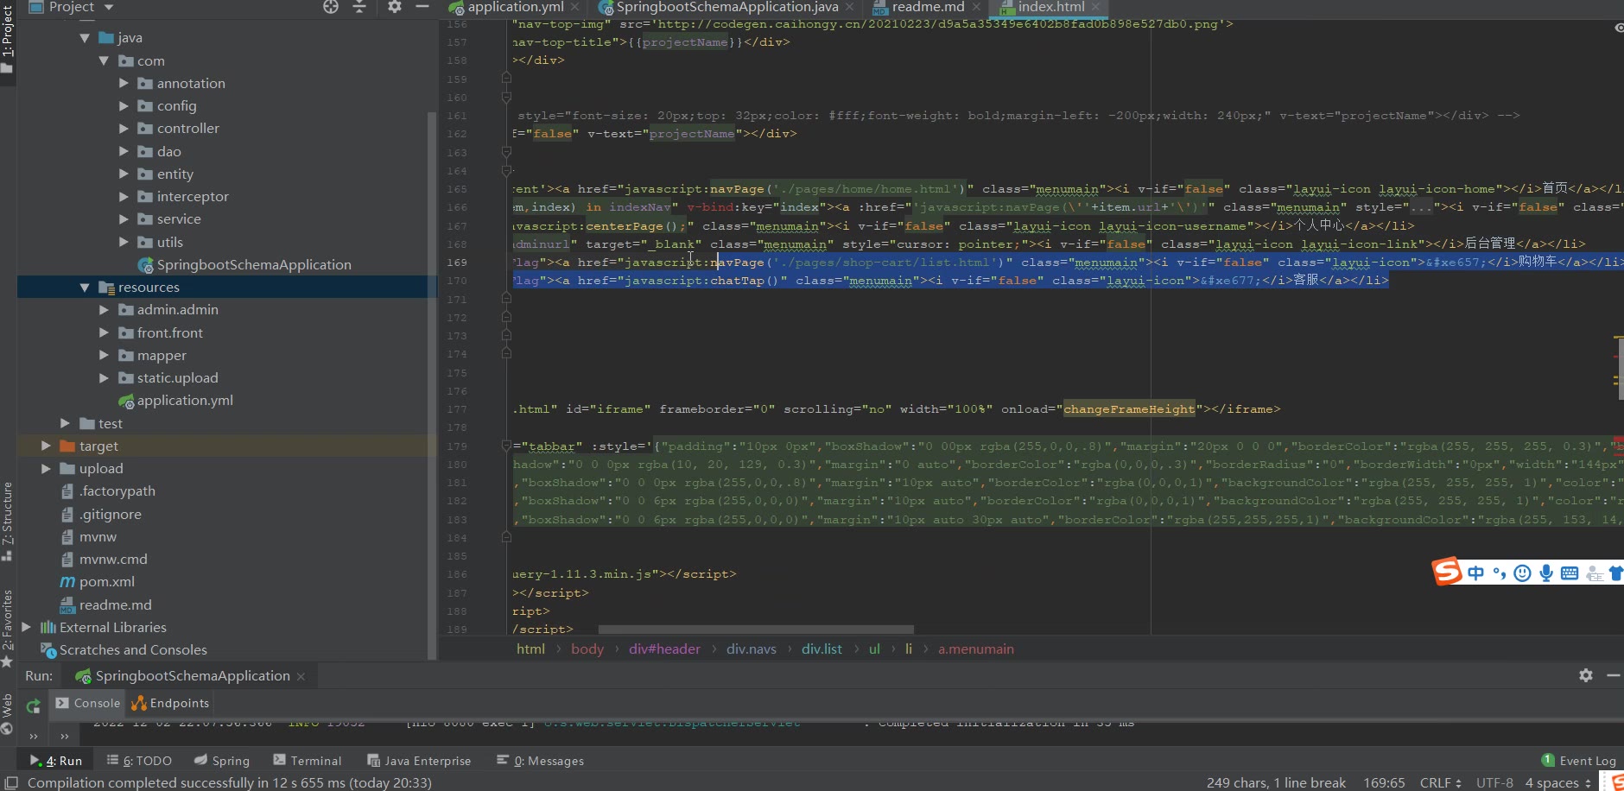
Task: Click caret position 169:65 in status bar
Action: click(1384, 782)
